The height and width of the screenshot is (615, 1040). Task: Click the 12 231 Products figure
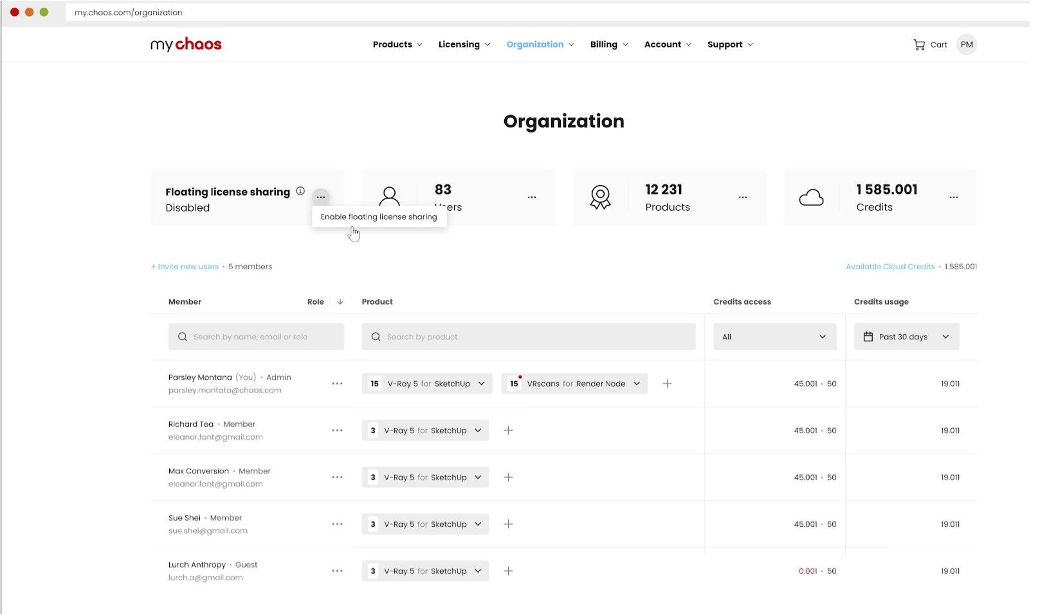664,190
